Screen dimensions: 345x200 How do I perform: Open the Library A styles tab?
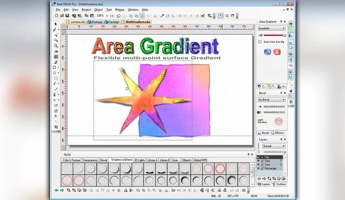(152, 160)
